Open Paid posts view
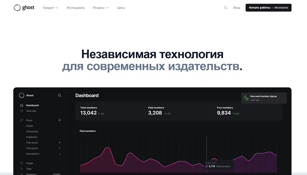Image resolution: width=307 pixels, height=175 pixels. pyautogui.click(x=32, y=148)
